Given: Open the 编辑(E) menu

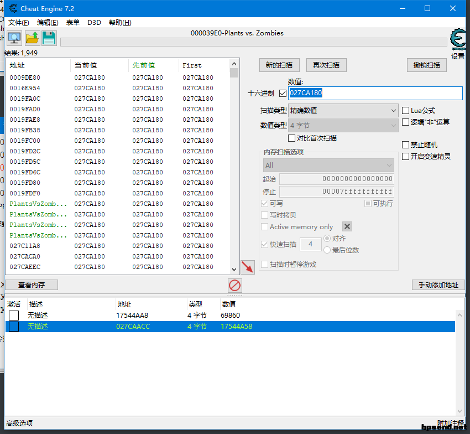Looking at the screenshot, I should pyautogui.click(x=48, y=23).
